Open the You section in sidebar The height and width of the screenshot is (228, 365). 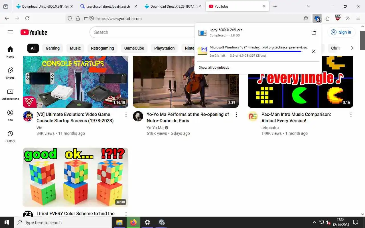coord(10,115)
